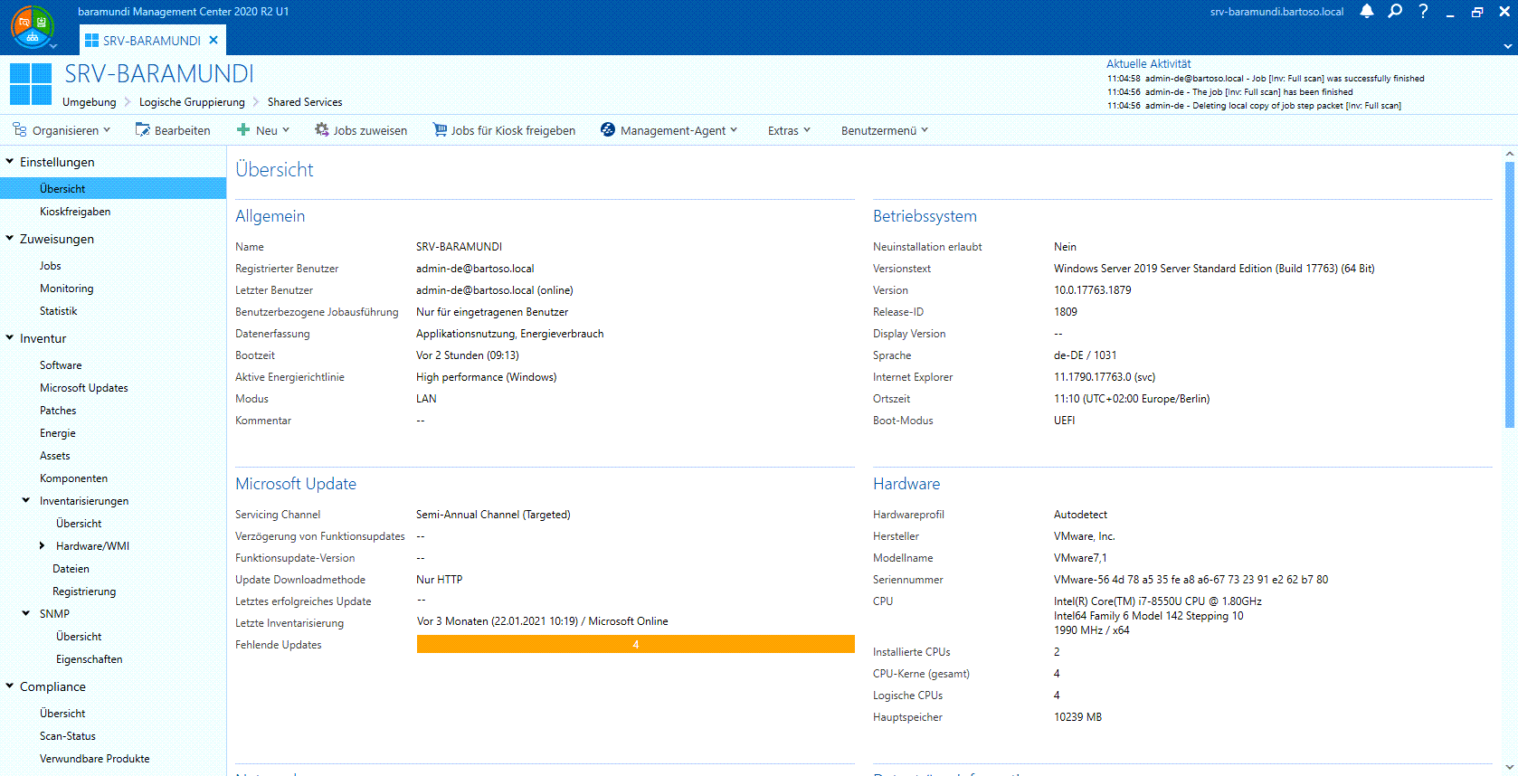
Task: Open the Organisieren dropdown menu
Action: 62,130
